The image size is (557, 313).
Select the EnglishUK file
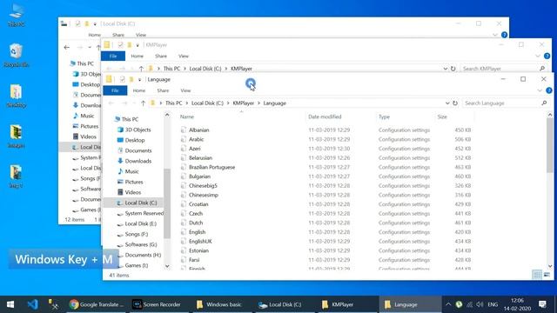point(200,242)
